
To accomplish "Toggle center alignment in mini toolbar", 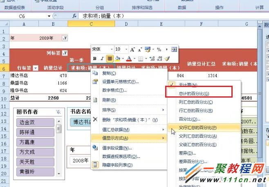I will (110, 59).
